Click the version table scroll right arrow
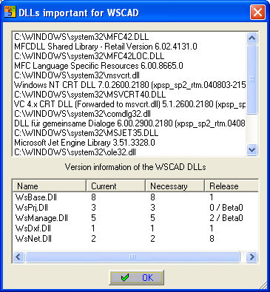 [x=252, y=257]
